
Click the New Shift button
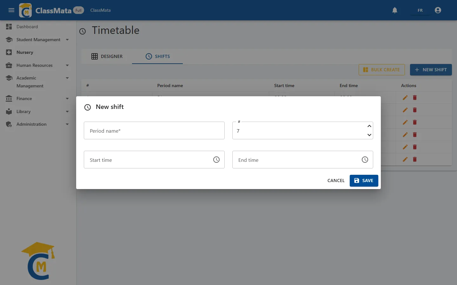click(431, 70)
